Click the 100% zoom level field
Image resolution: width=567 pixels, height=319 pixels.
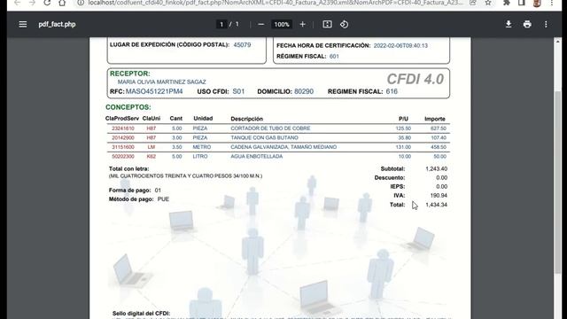(x=282, y=24)
